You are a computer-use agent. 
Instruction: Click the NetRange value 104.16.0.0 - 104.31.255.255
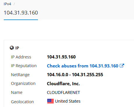[75, 75]
